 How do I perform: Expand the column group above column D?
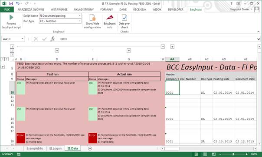(x=57, y=50)
